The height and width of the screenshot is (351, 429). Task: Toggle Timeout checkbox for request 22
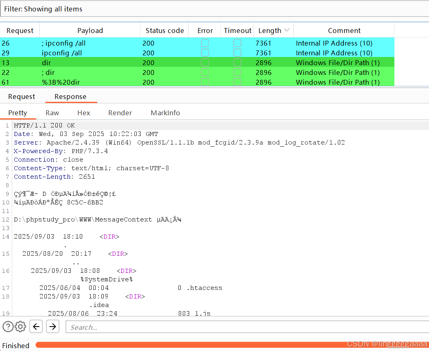[x=237, y=72]
